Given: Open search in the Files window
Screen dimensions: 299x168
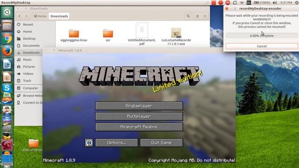Looking at the screenshot, I should point(188,16).
